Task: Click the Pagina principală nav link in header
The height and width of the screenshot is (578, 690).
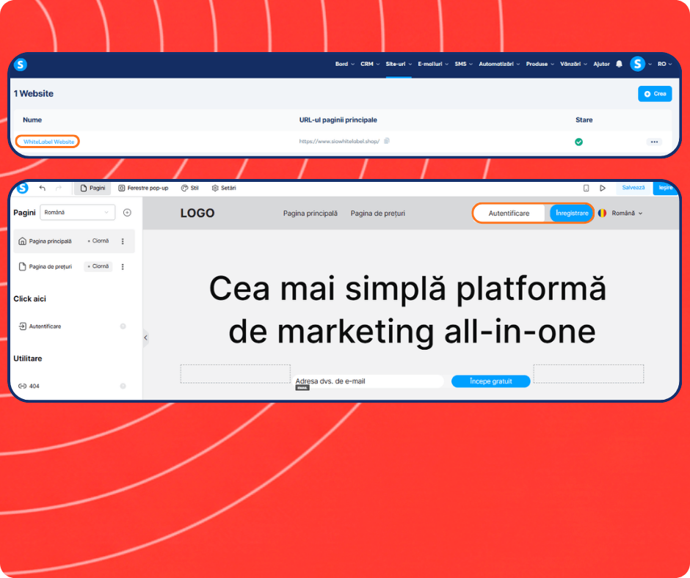Action: coord(310,213)
